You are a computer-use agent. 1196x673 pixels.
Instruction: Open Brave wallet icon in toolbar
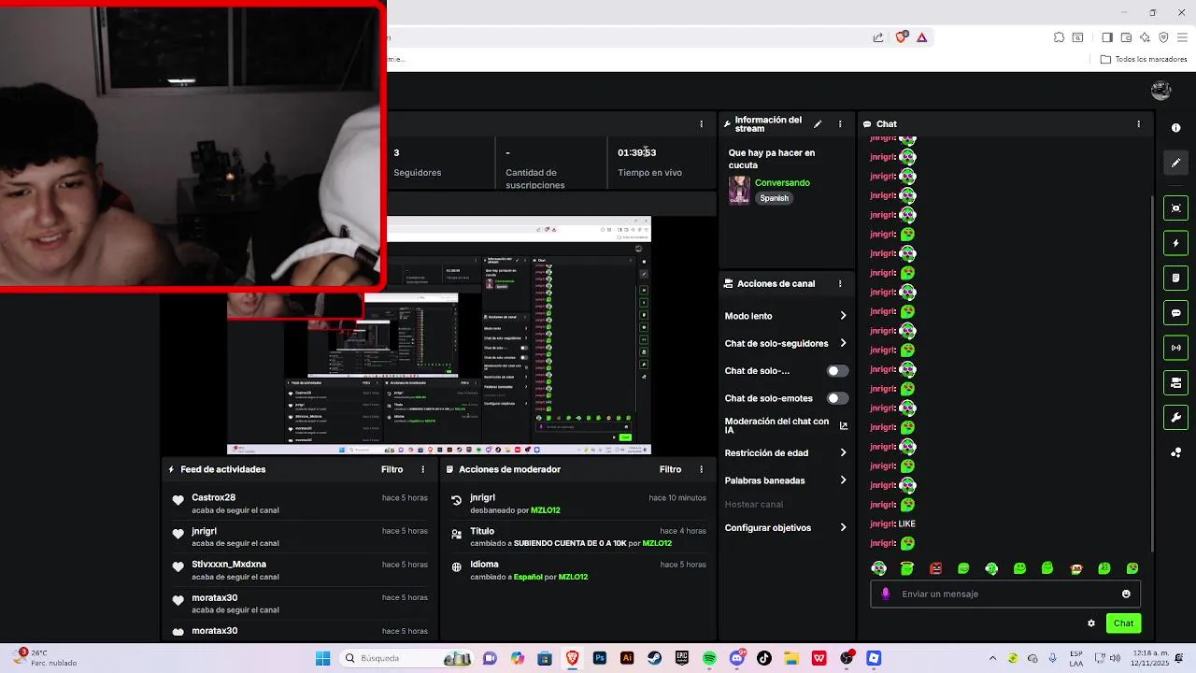point(1126,37)
